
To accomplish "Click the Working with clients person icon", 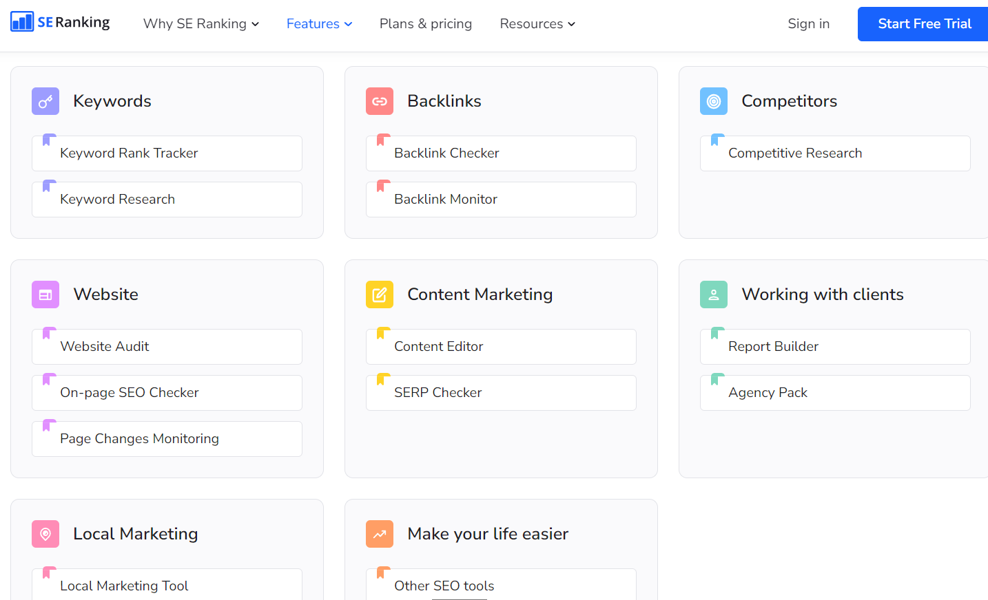I will (714, 294).
